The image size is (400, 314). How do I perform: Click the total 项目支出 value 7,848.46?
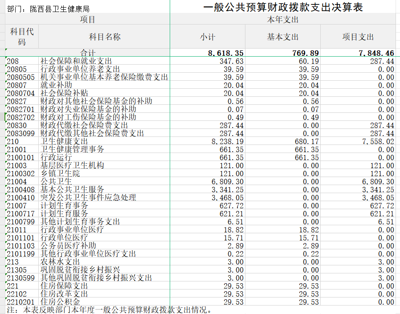click(376, 53)
